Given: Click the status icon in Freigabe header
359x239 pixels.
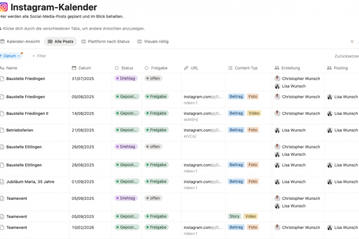Looking at the screenshot, I should click(146, 68).
